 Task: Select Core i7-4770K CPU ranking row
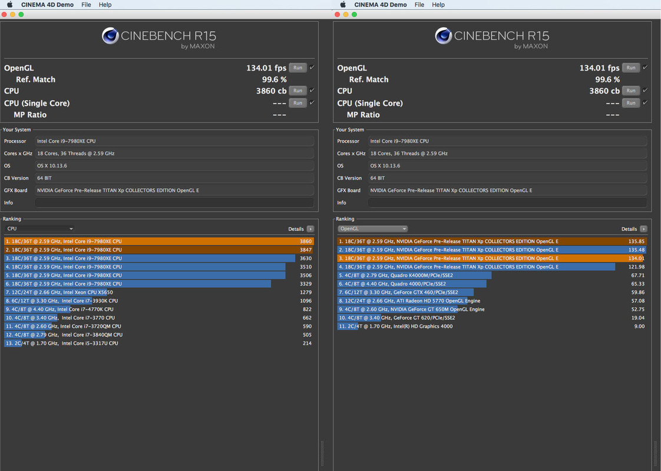tap(159, 309)
